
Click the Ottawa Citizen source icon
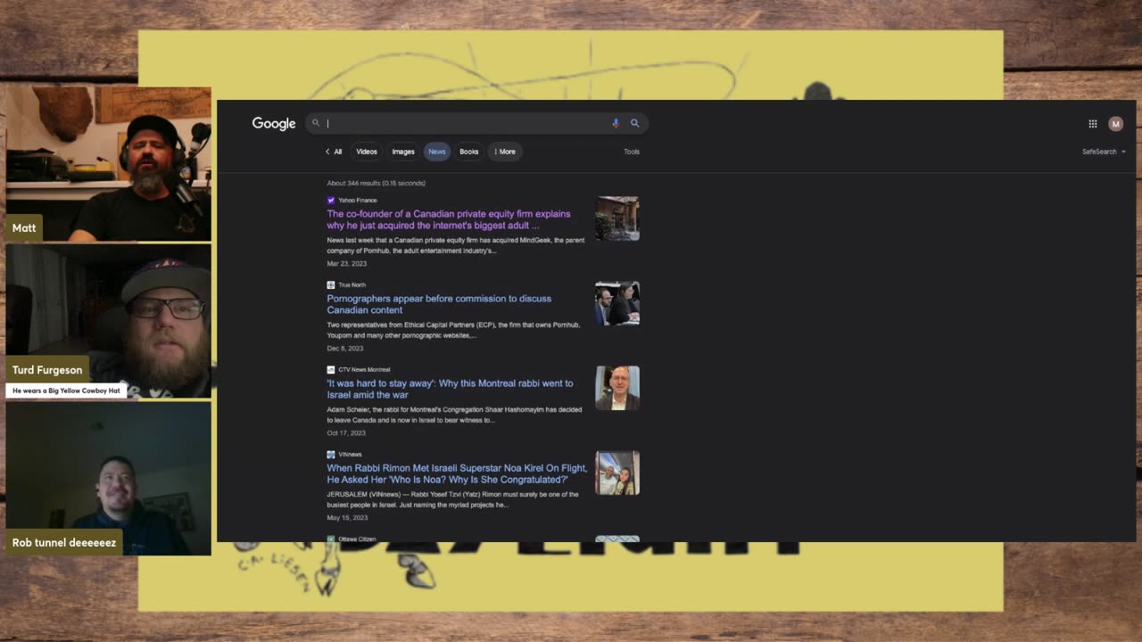coord(331,539)
